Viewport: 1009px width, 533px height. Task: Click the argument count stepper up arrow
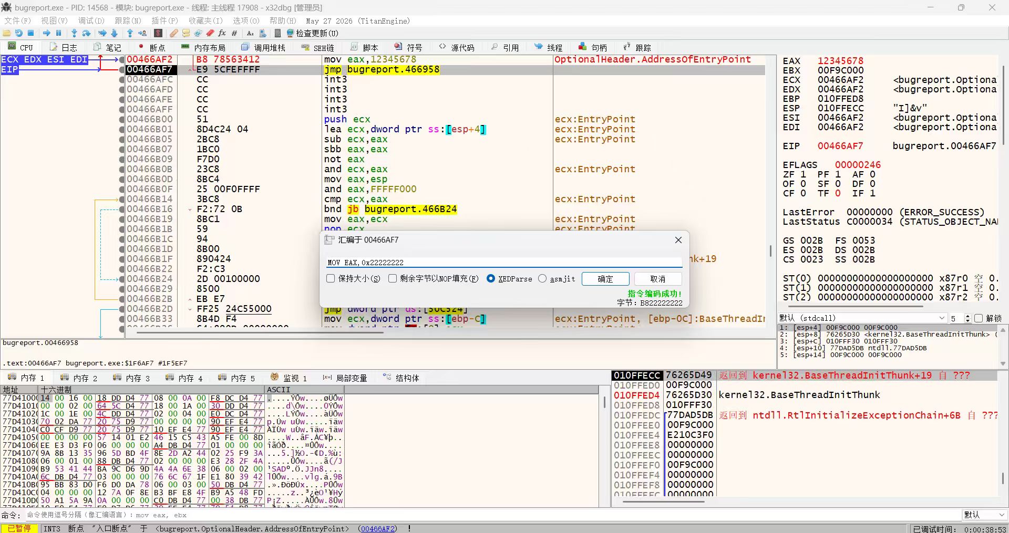point(967,316)
